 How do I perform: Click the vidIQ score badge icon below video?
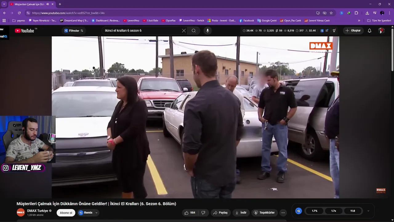tap(298, 211)
